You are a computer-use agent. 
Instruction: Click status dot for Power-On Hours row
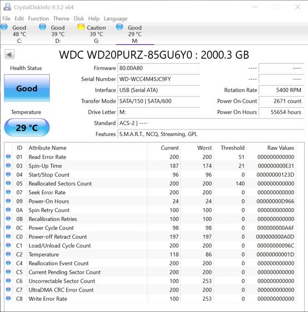8,201
